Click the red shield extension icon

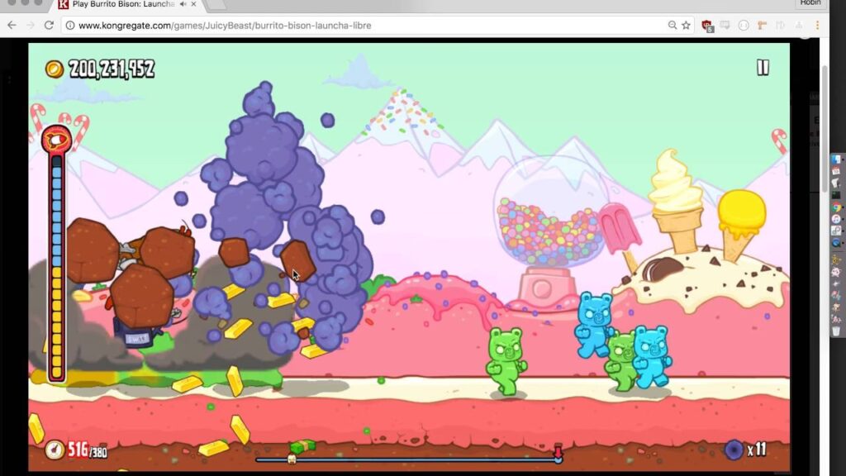pos(707,26)
